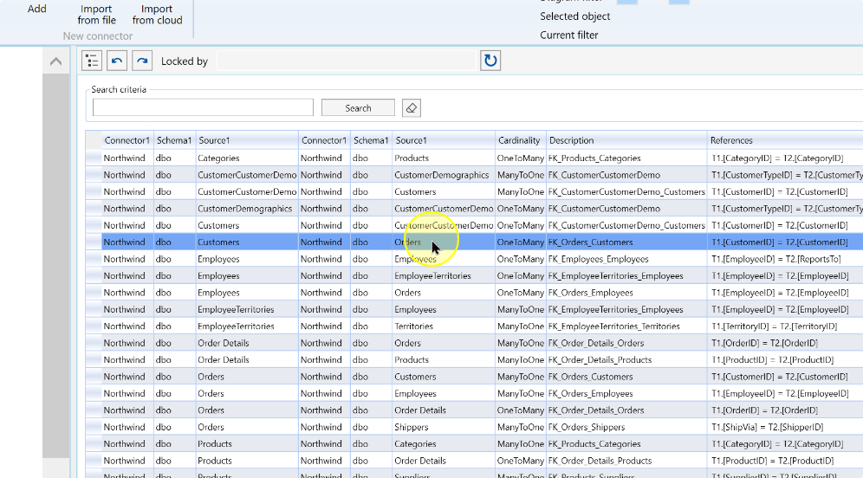This screenshot has height=478, width=863.
Task: Select the FK_Employees_Employees description cell
Action: click(x=626, y=259)
